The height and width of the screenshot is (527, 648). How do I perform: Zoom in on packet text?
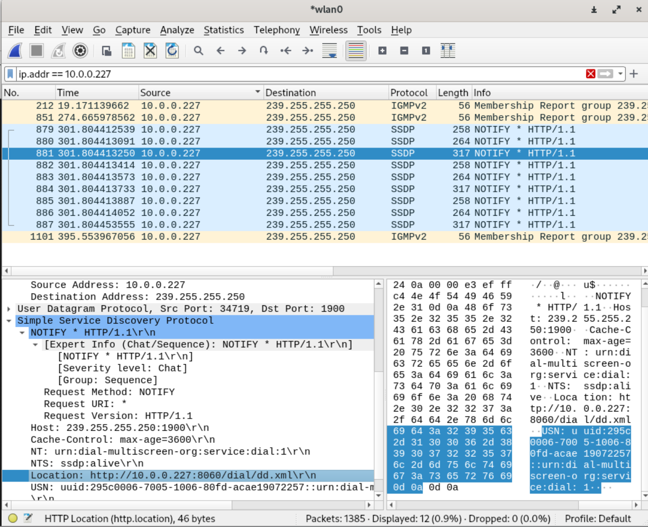382,51
